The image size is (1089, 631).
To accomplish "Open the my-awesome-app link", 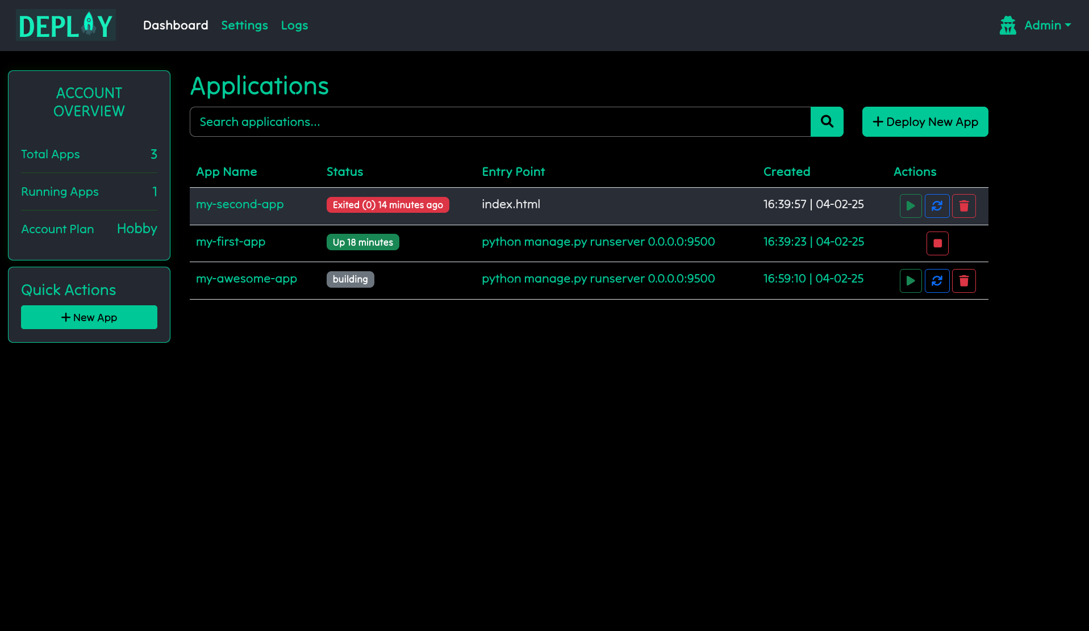I will [x=247, y=279].
